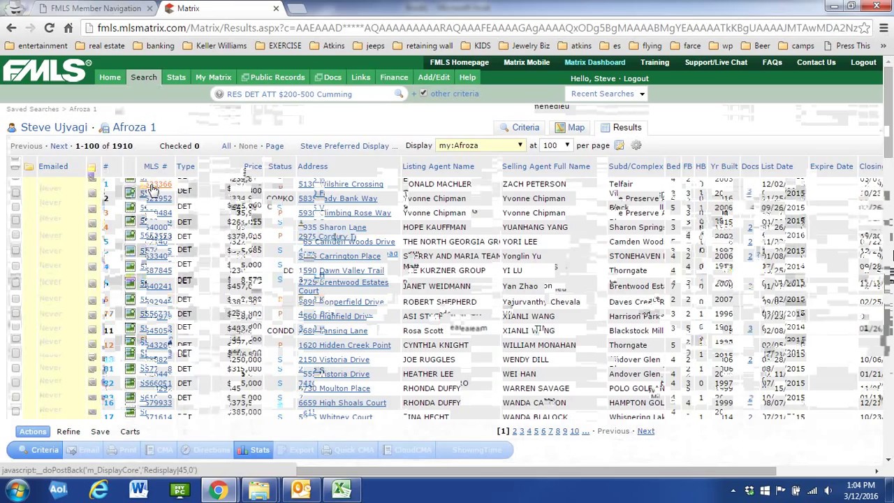Image resolution: width=894 pixels, height=503 pixels.
Task: Switch to the Criteria tab
Action: tap(518, 128)
